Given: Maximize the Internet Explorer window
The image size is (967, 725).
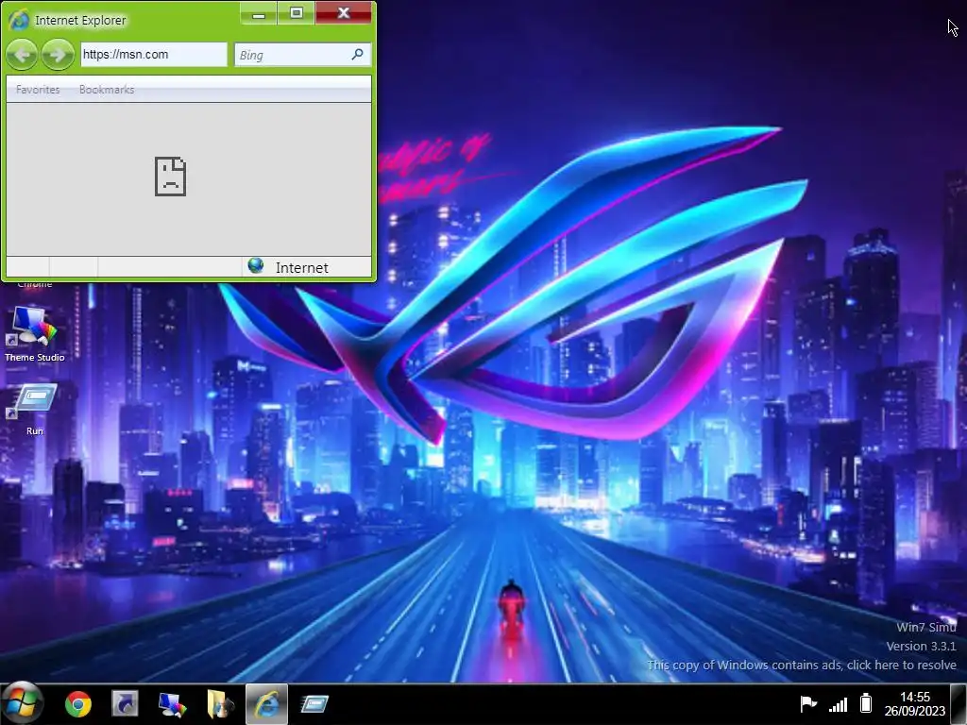Looking at the screenshot, I should (x=297, y=13).
